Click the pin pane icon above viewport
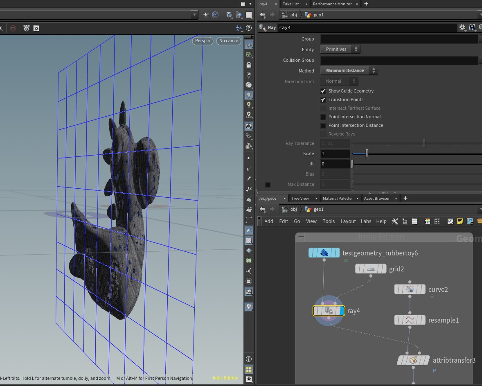Screen dimensions: 482x386 coord(206,15)
